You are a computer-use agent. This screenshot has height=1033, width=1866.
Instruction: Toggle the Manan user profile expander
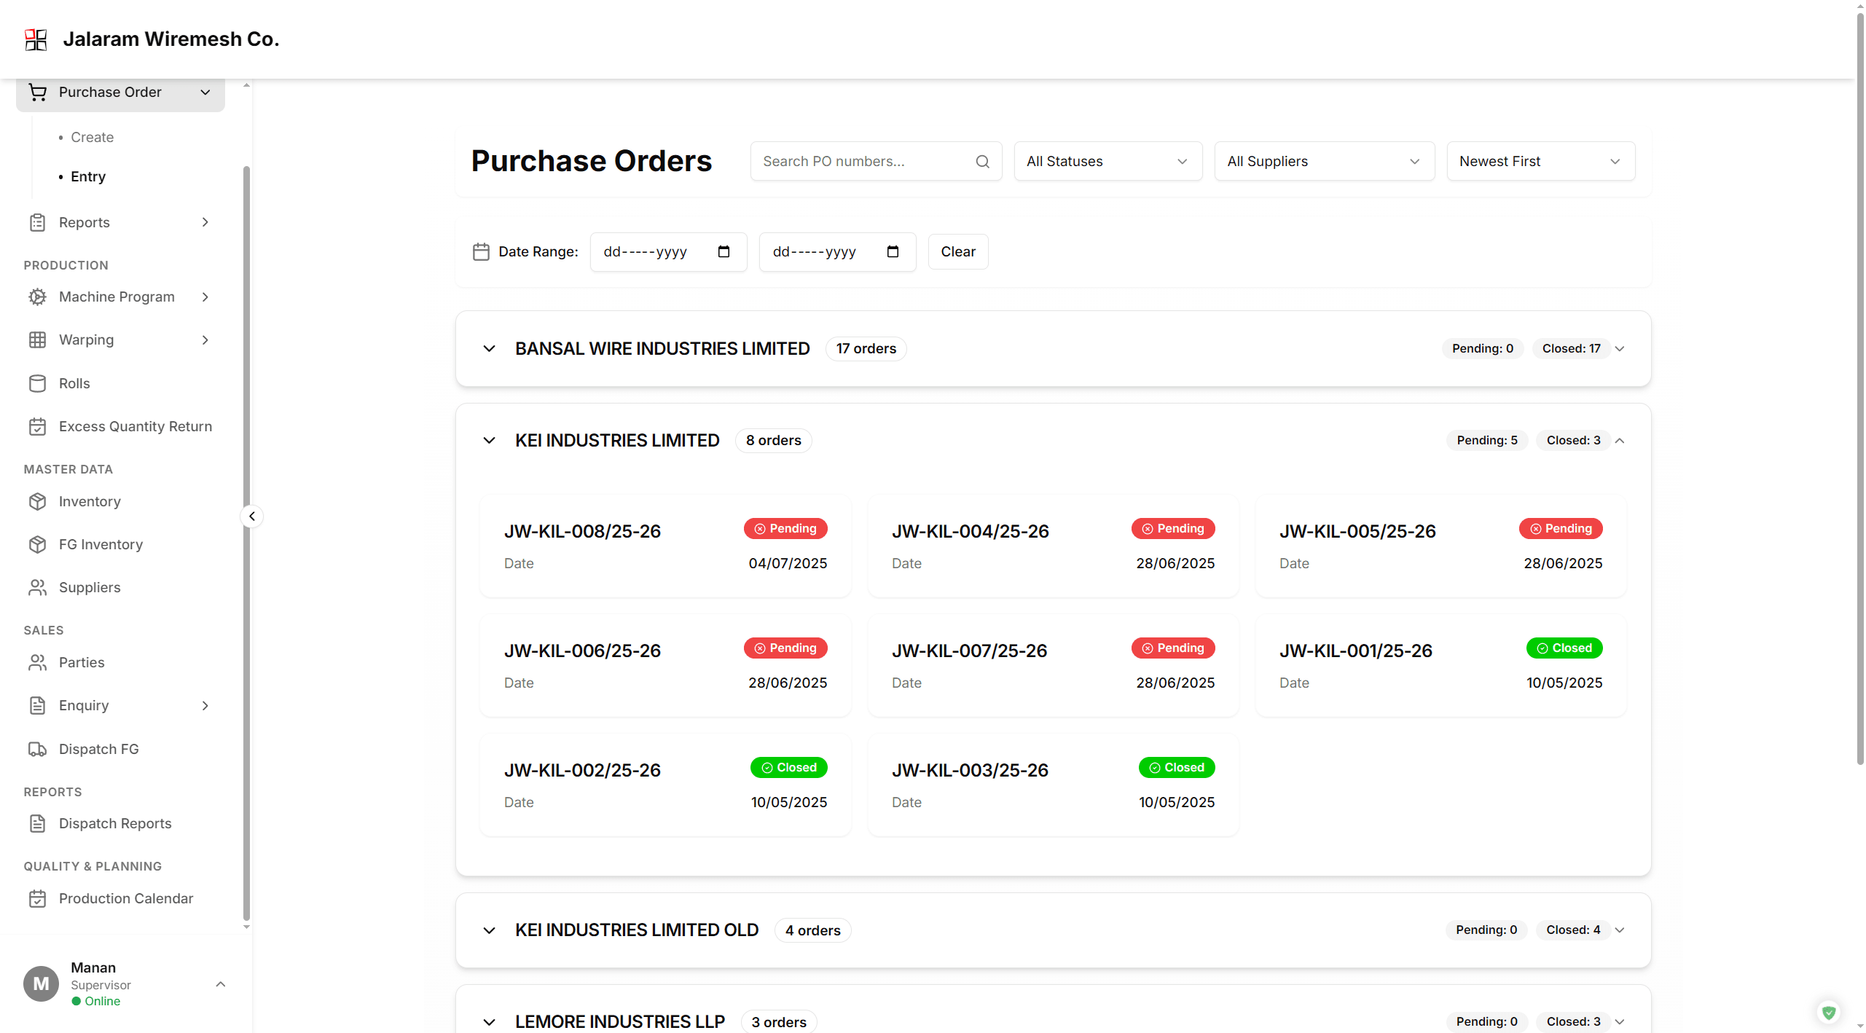(x=220, y=984)
